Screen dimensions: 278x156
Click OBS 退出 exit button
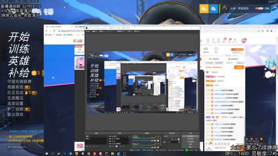click(190, 147)
